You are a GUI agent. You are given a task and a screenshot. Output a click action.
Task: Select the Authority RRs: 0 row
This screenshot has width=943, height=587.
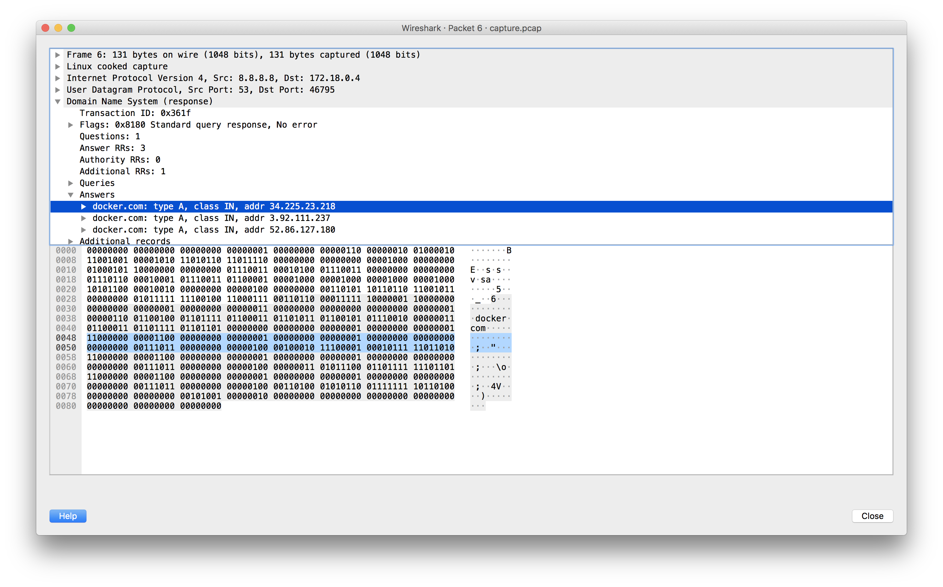120,160
